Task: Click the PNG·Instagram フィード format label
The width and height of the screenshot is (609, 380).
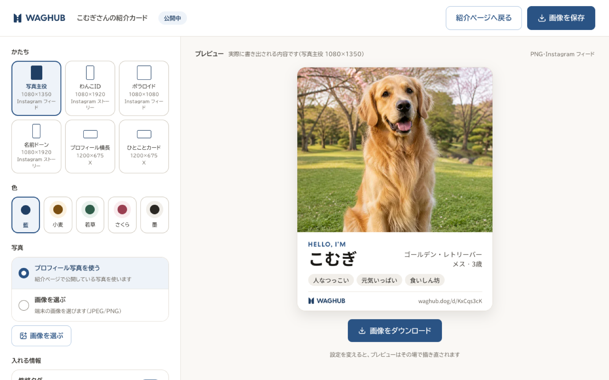Action: 562,54
